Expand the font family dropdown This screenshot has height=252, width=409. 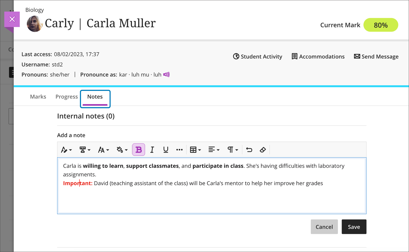pos(85,150)
